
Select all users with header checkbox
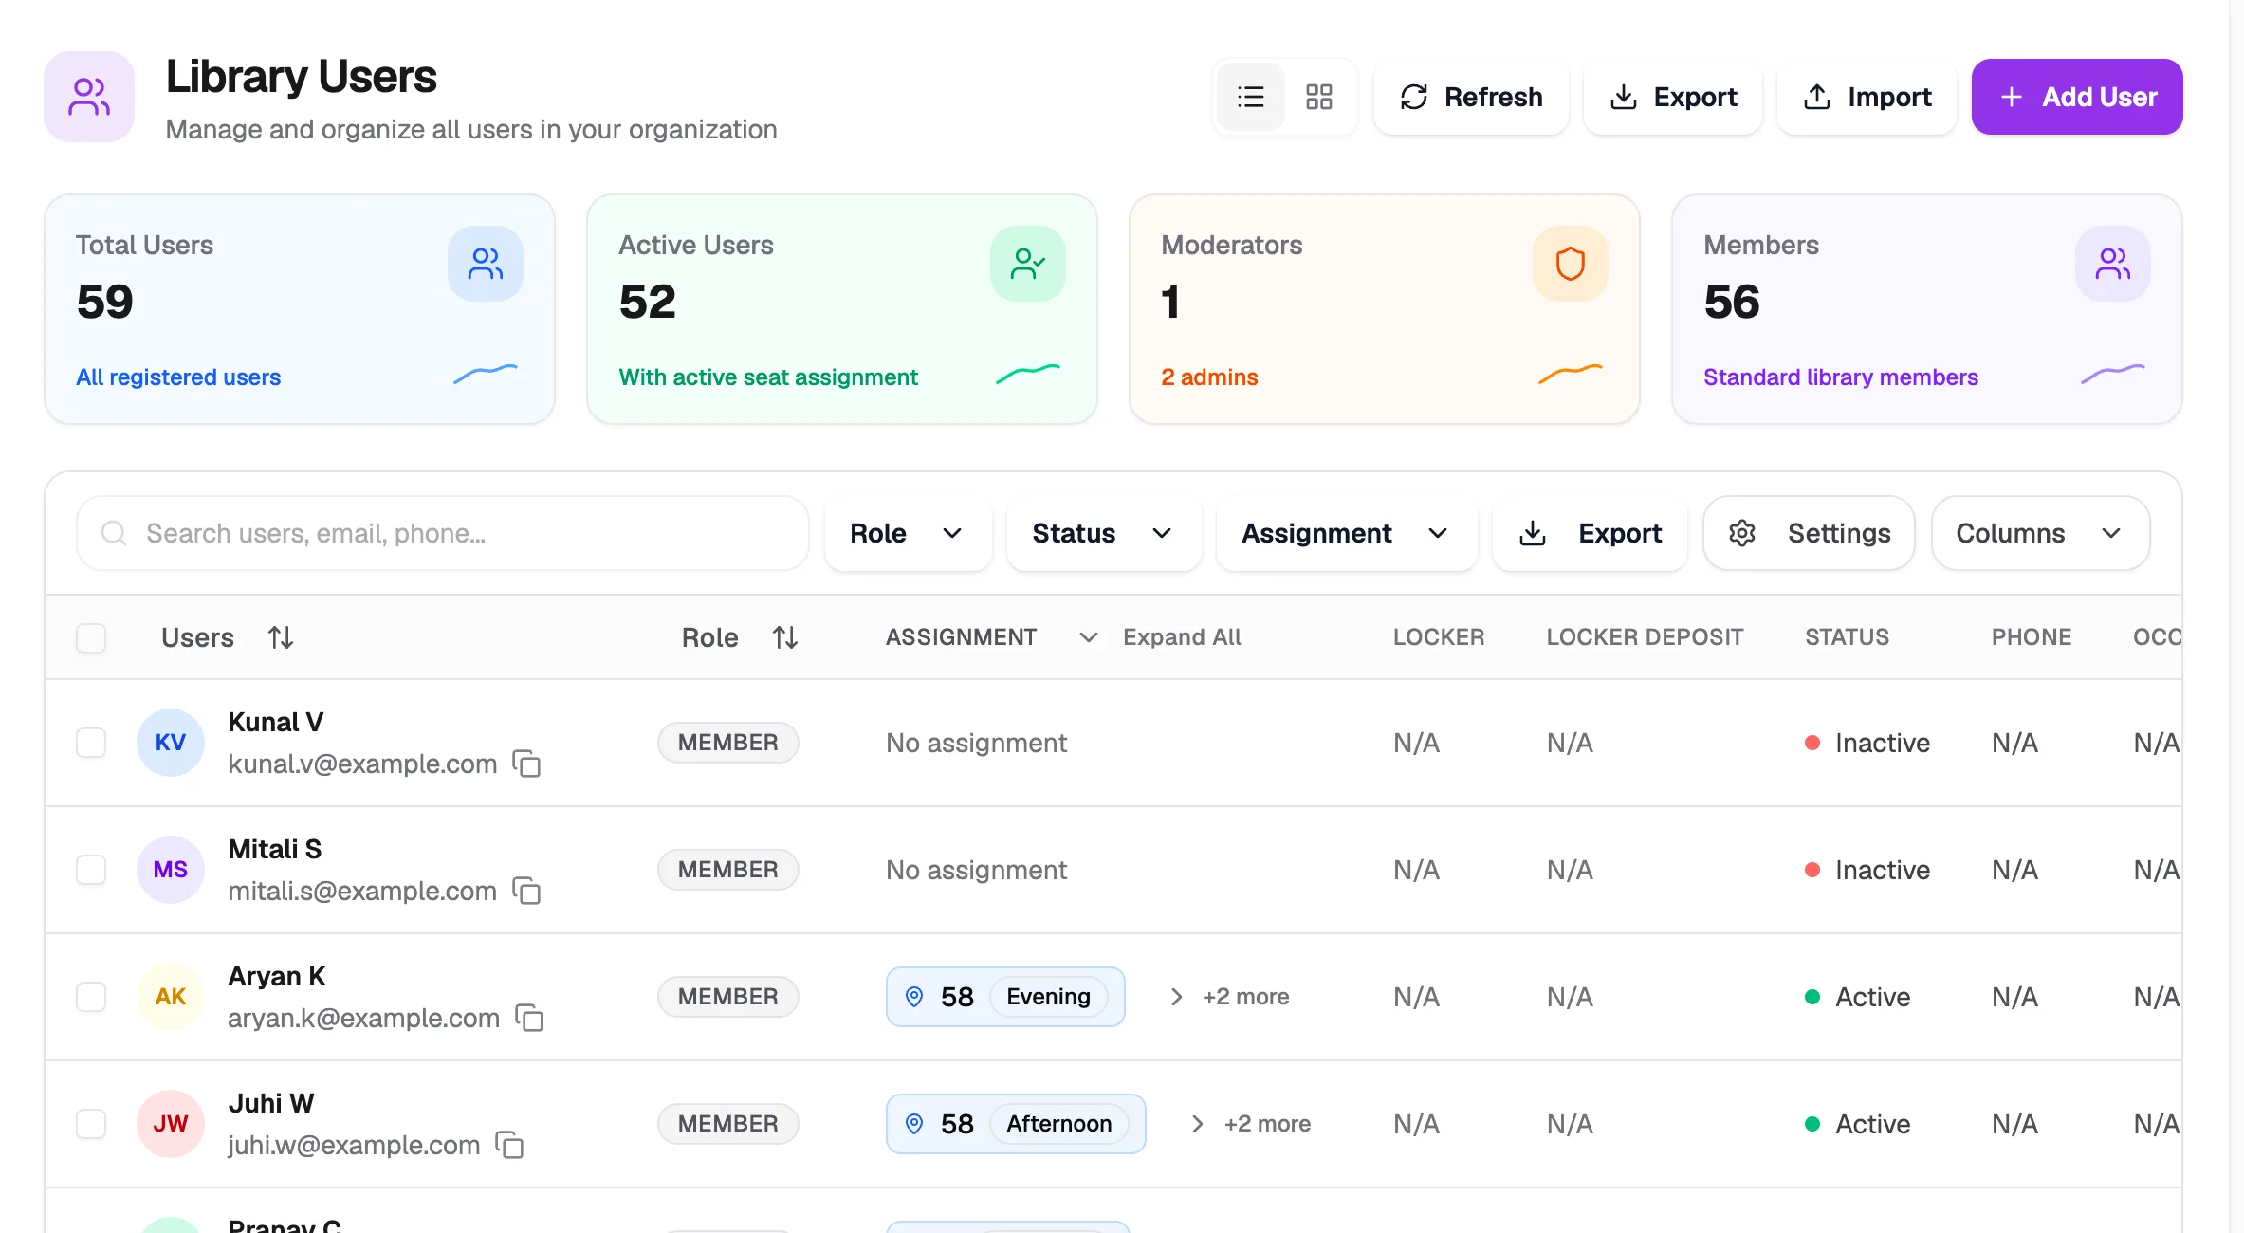point(91,637)
